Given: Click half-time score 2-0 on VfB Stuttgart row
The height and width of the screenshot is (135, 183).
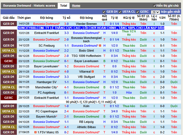Looking at the screenshot, I should (x=162, y=77).
